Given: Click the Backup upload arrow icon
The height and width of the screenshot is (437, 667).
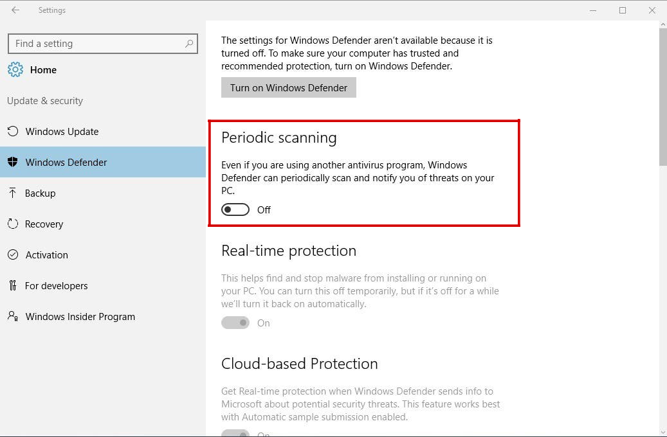Looking at the screenshot, I should tap(13, 193).
